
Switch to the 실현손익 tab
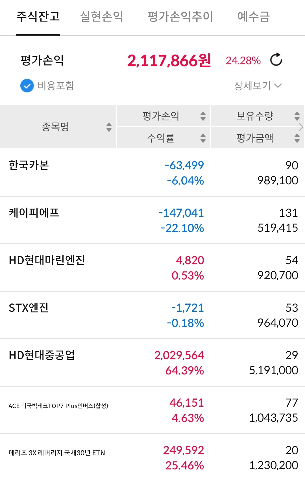[x=102, y=16]
